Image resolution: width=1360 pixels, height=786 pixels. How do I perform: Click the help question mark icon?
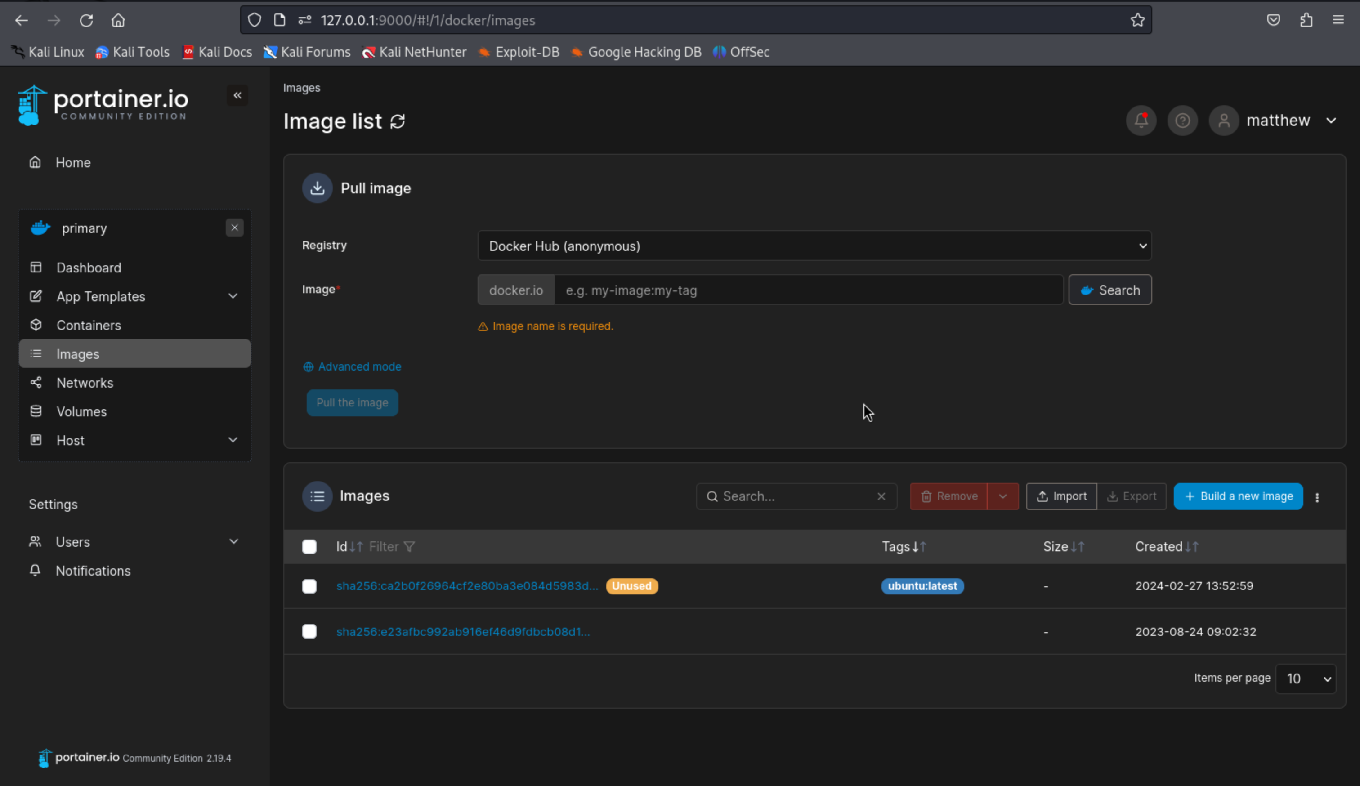click(x=1182, y=121)
